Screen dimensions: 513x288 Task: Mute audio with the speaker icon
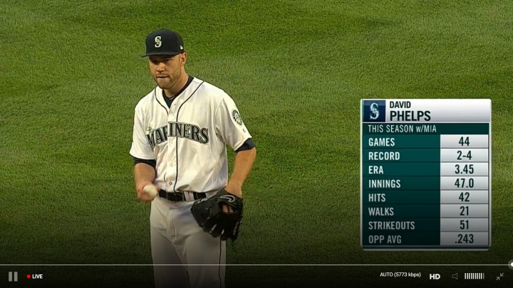coord(455,276)
